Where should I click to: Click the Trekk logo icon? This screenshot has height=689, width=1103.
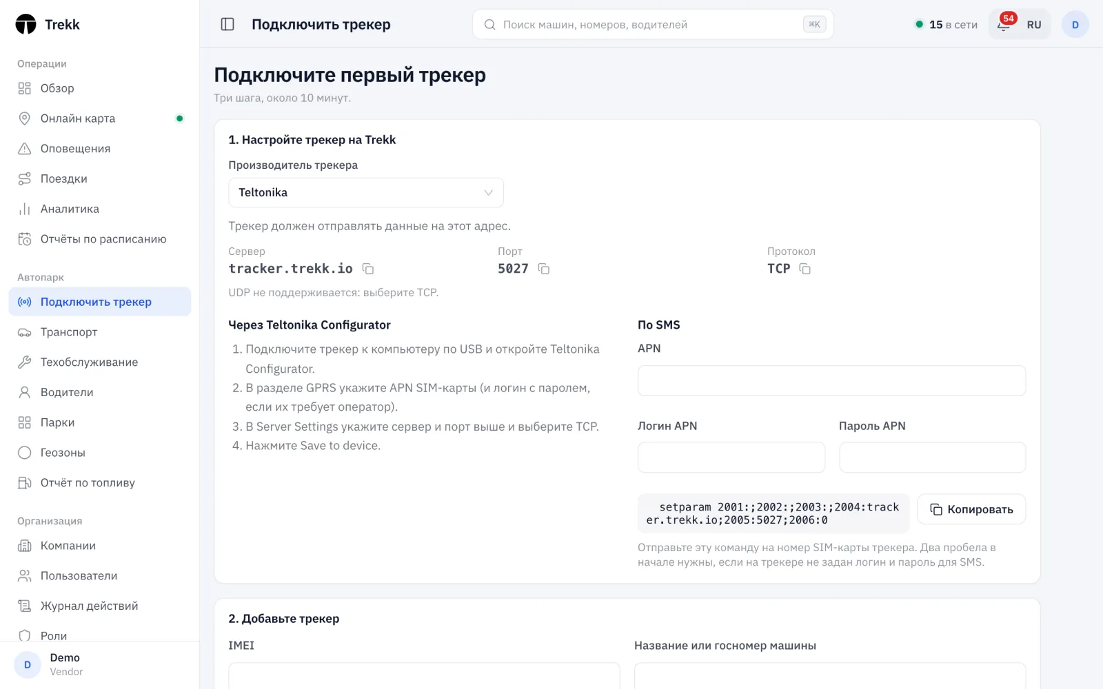[26, 24]
